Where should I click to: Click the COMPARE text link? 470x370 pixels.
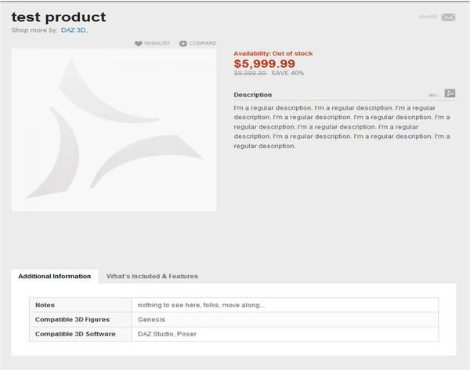point(203,44)
